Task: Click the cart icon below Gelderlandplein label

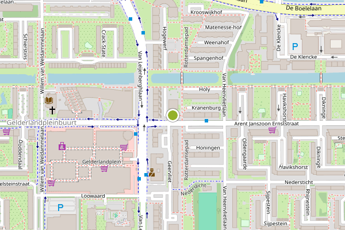Action: pos(104,169)
